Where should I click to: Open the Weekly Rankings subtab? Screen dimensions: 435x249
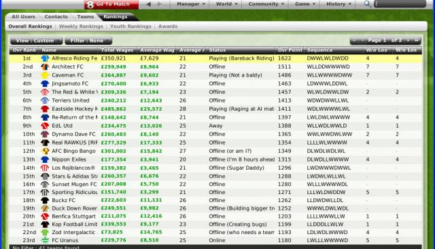81,26
